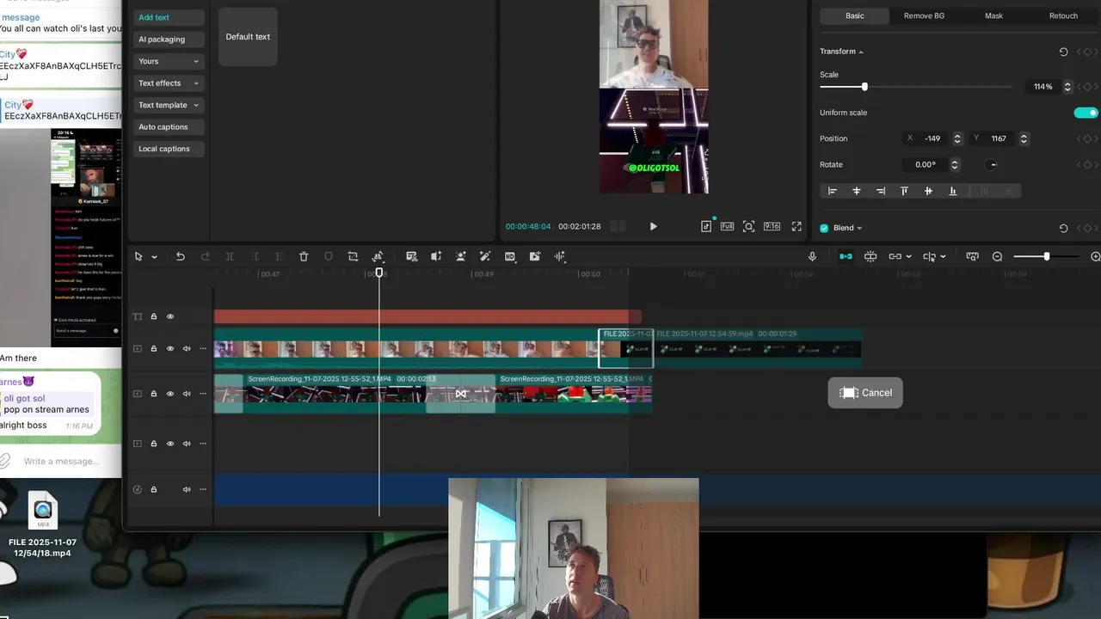Open more options for FILE video track

coord(203,348)
